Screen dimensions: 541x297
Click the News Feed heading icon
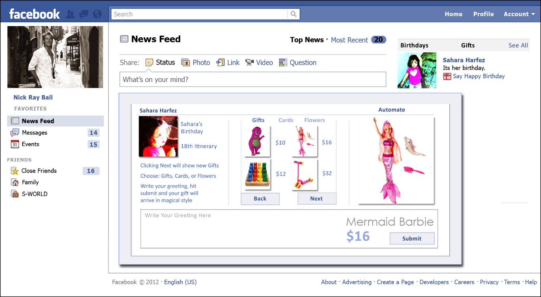(124, 39)
